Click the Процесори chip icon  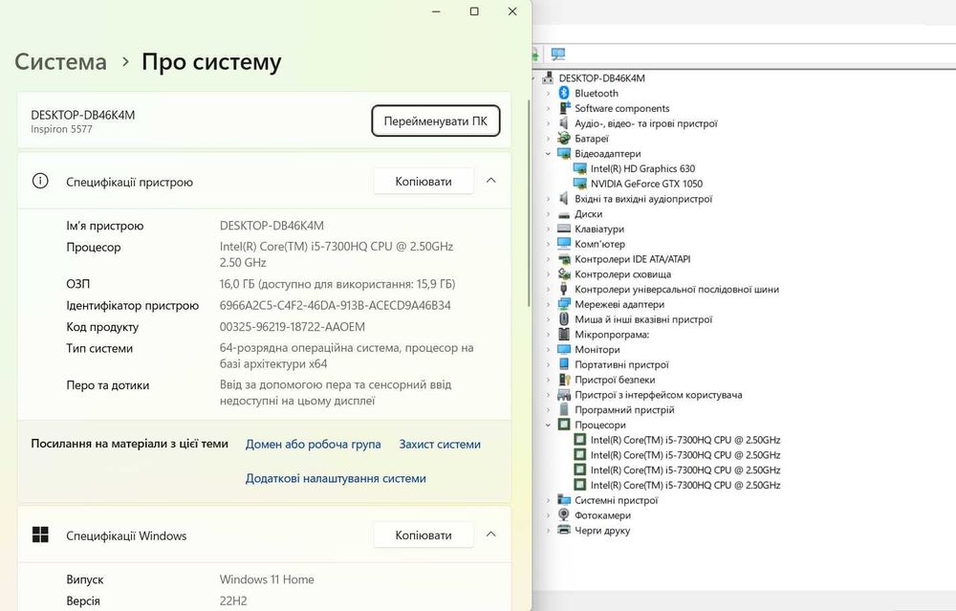[x=564, y=425]
